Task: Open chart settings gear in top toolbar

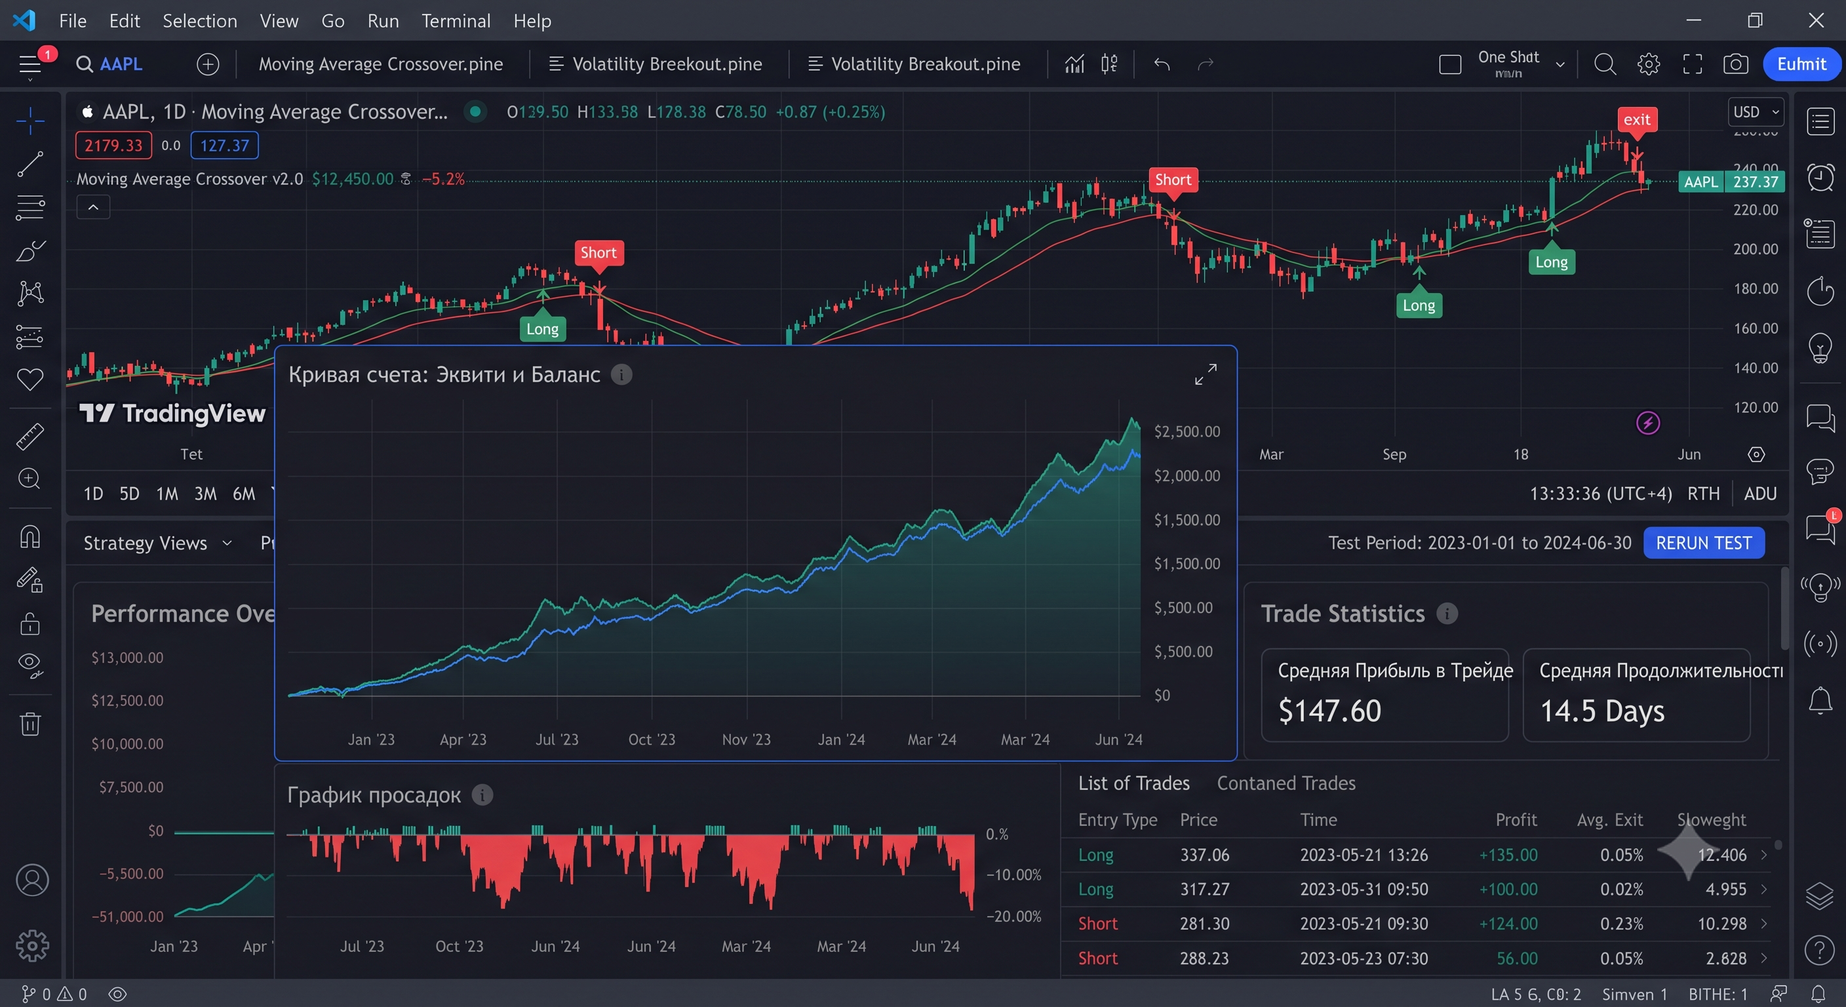Action: (1648, 64)
